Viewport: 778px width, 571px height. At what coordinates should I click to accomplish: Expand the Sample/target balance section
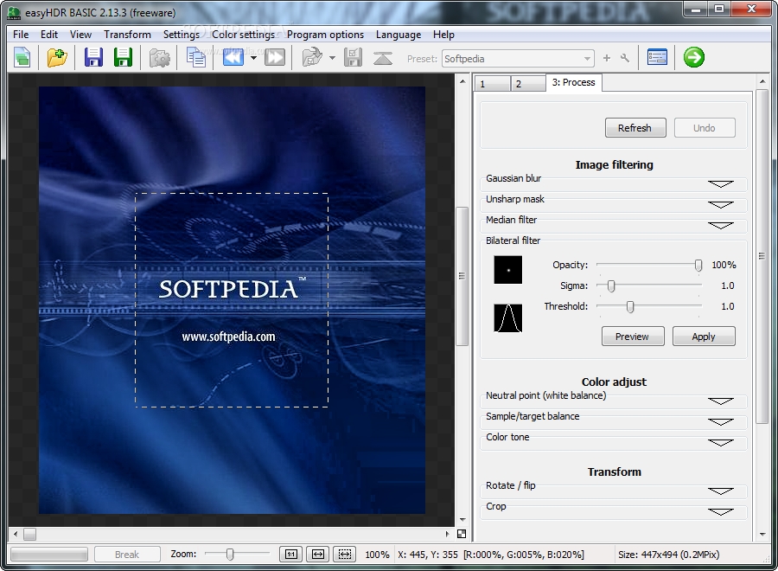(721, 422)
